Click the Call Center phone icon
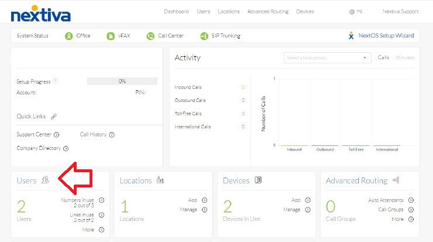The image size is (433, 242). click(x=150, y=36)
